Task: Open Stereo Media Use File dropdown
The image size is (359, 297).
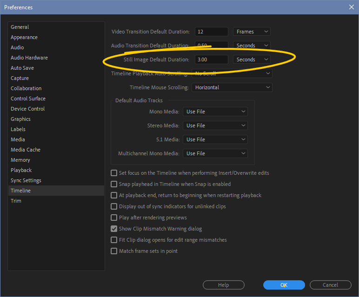Action: [x=215, y=125]
